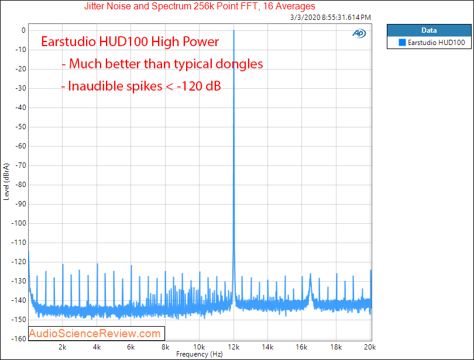Click the timestamp 3/3/2020 8:55:31.614 PM

click(x=331, y=18)
